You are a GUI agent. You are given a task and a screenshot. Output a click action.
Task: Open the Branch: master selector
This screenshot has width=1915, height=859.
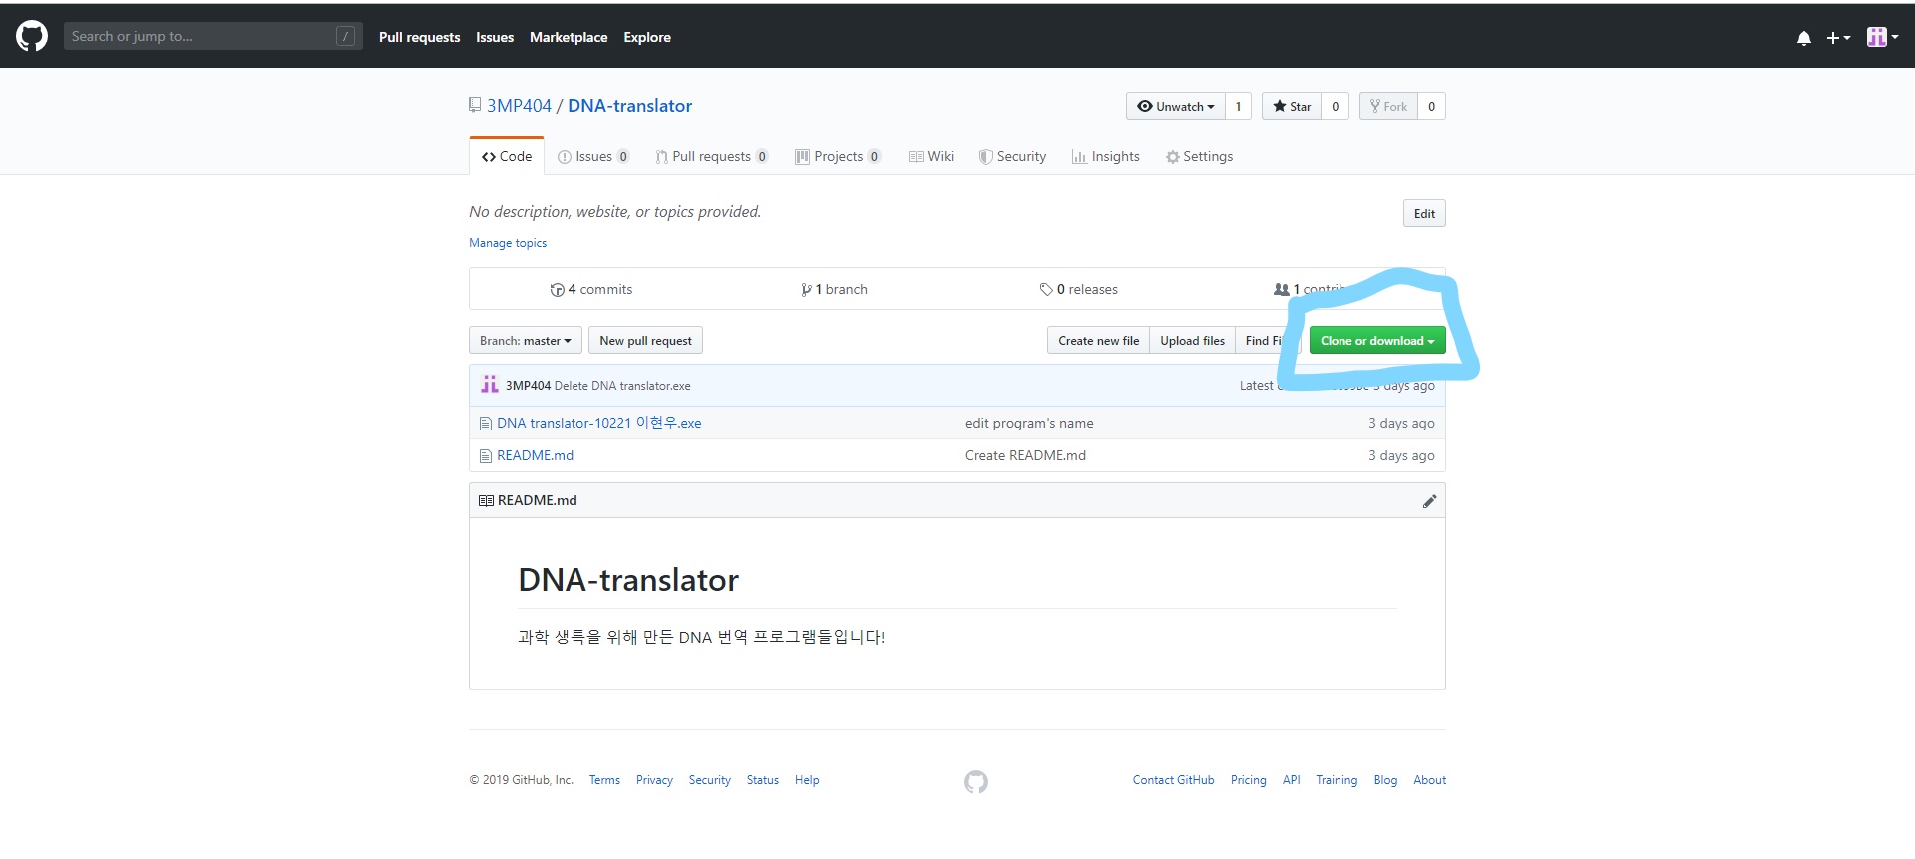click(x=526, y=341)
